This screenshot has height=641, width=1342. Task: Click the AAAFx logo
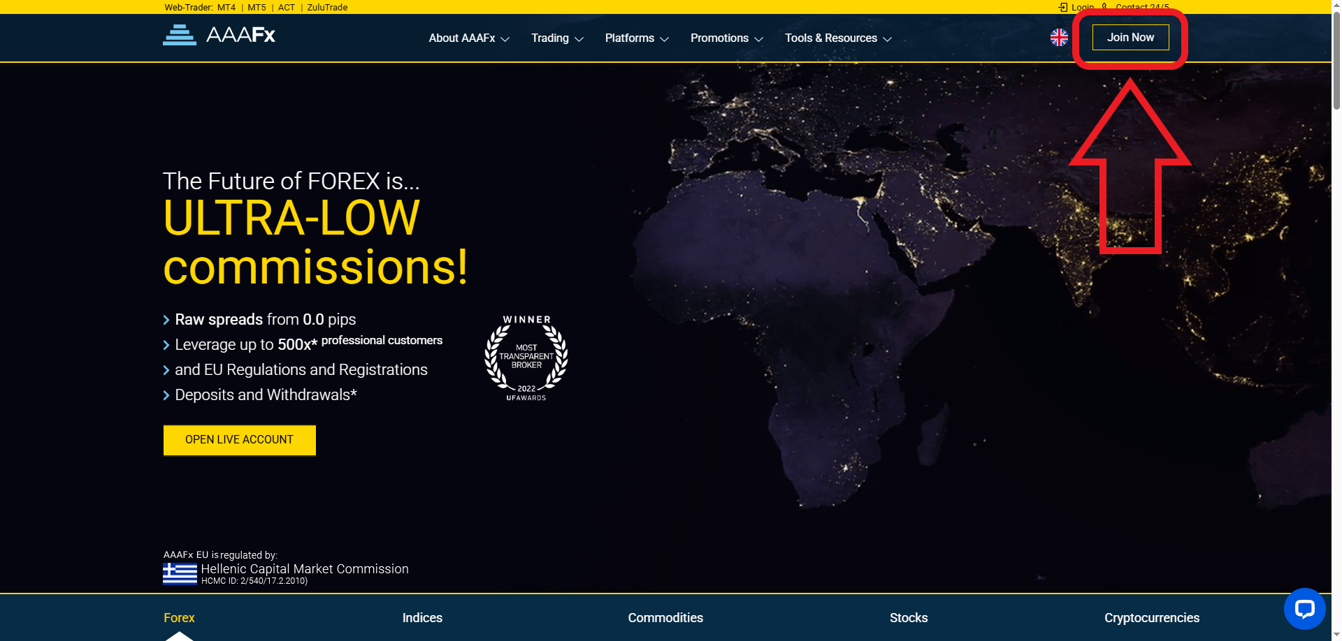[219, 35]
